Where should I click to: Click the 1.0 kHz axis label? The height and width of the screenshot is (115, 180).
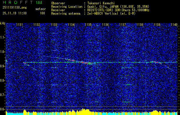click(x=2, y=52)
